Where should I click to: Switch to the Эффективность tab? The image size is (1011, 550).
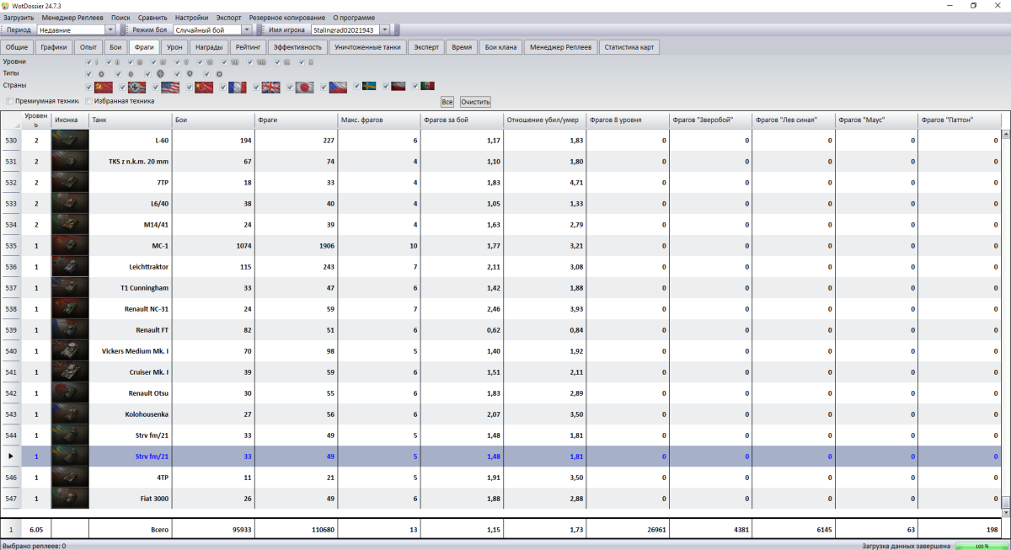point(298,47)
